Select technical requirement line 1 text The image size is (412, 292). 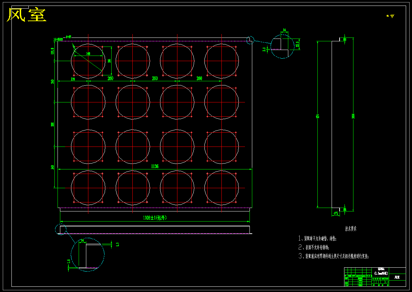pos(317,239)
